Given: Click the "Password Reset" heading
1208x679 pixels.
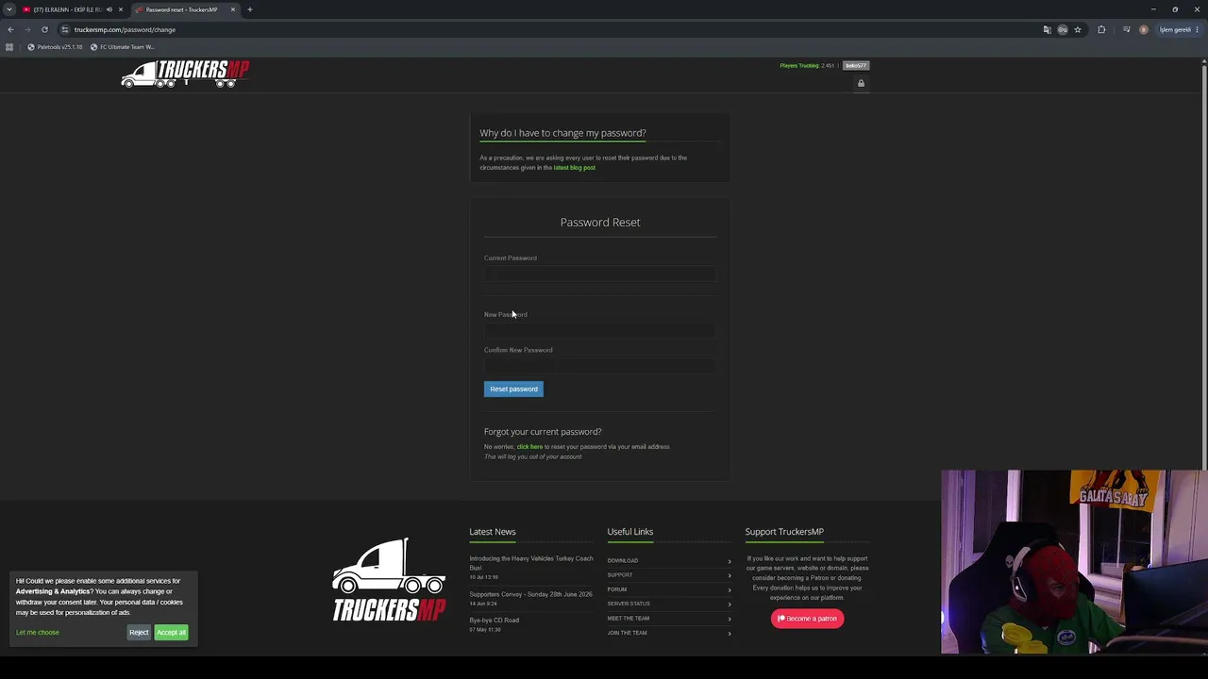Looking at the screenshot, I should pyautogui.click(x=600, y=223).
